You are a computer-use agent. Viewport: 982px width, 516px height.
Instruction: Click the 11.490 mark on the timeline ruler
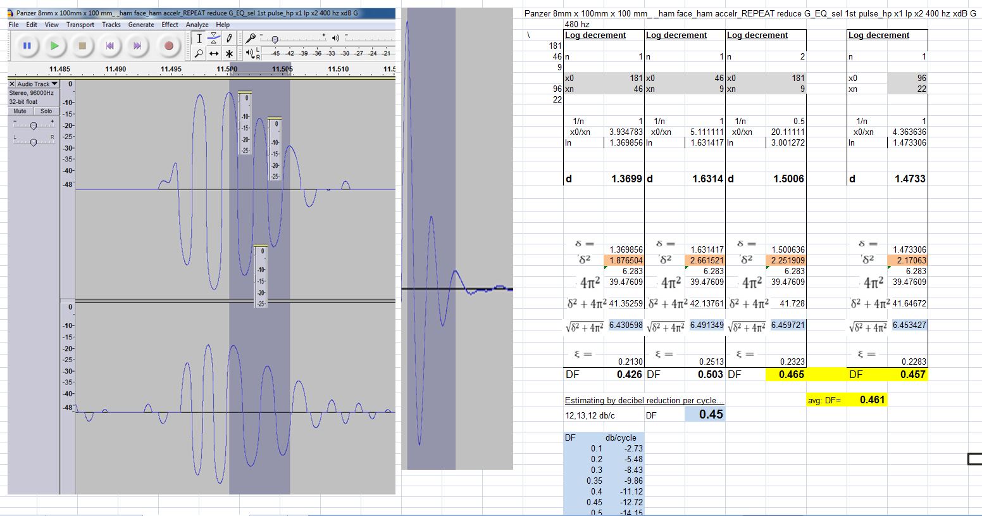(116, 69)
